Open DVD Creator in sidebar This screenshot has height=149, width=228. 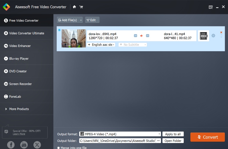[x=27, y=71]
